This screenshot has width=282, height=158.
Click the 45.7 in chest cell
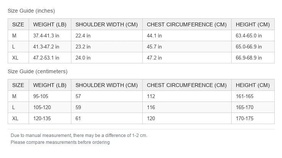[187, 47]
